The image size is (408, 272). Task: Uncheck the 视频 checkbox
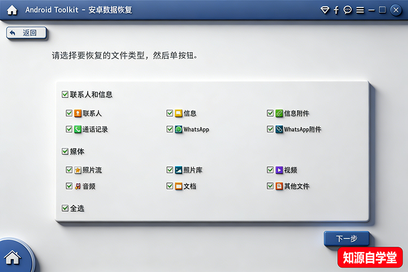(270, 170)
